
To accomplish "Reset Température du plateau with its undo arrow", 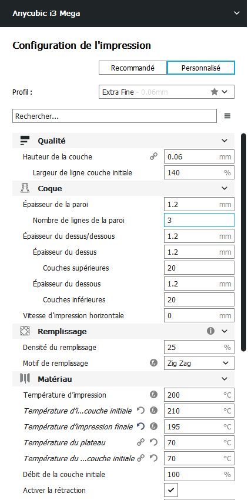I will pos(153,442).
